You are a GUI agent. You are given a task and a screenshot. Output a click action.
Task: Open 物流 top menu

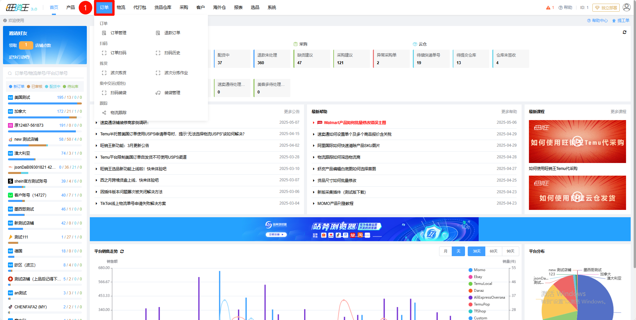(x=121, y=7)
